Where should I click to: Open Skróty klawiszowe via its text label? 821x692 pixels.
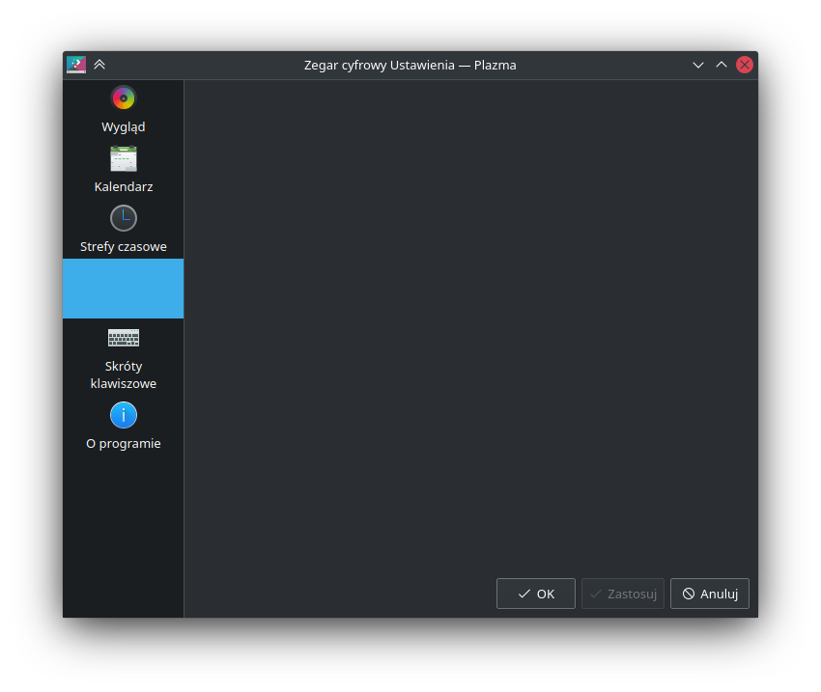click(123, 374)
